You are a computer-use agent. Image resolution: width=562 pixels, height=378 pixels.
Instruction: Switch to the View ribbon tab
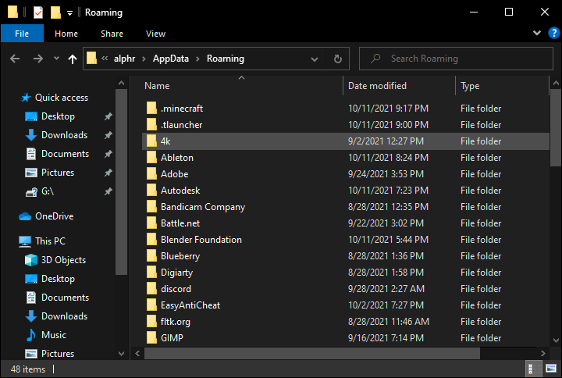pos(155,34)
